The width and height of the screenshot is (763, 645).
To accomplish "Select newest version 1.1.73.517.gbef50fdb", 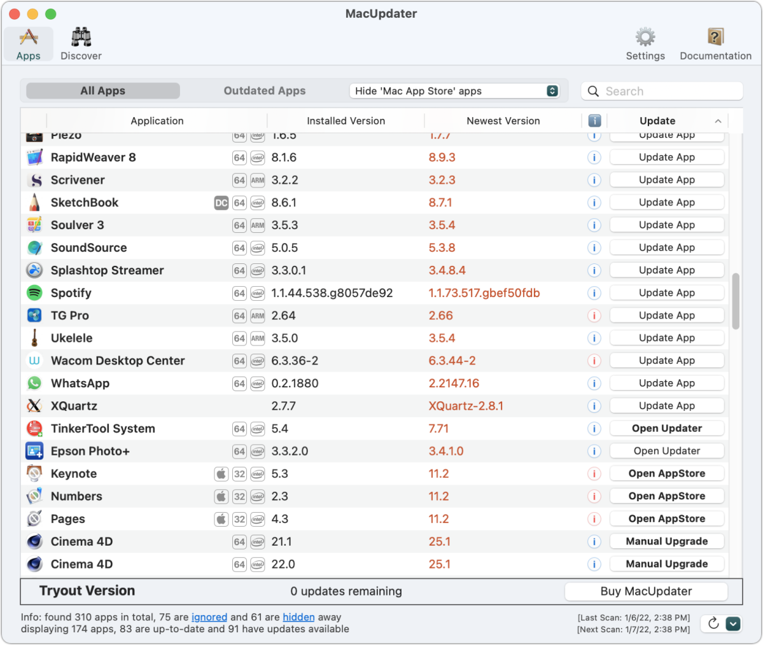I will 484,293.
